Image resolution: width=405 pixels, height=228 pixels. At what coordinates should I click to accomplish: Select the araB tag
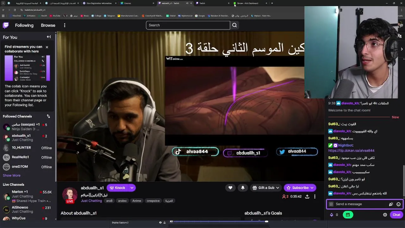coord(109,201)
